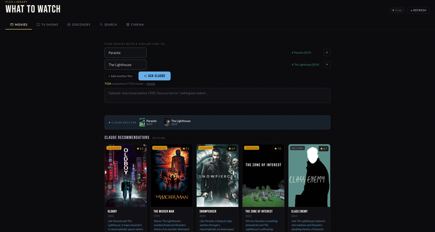Click the Parasite thumbnail in Claude recs bar
The image size is (435, 232).
click(x=142, y=122)
